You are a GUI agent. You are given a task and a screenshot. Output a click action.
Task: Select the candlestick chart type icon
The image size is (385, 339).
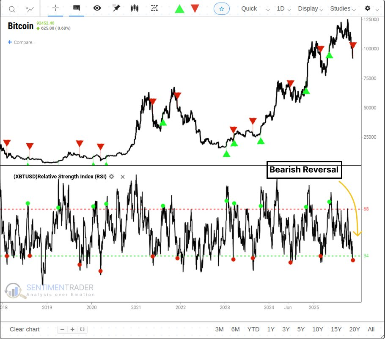(135, 8)
